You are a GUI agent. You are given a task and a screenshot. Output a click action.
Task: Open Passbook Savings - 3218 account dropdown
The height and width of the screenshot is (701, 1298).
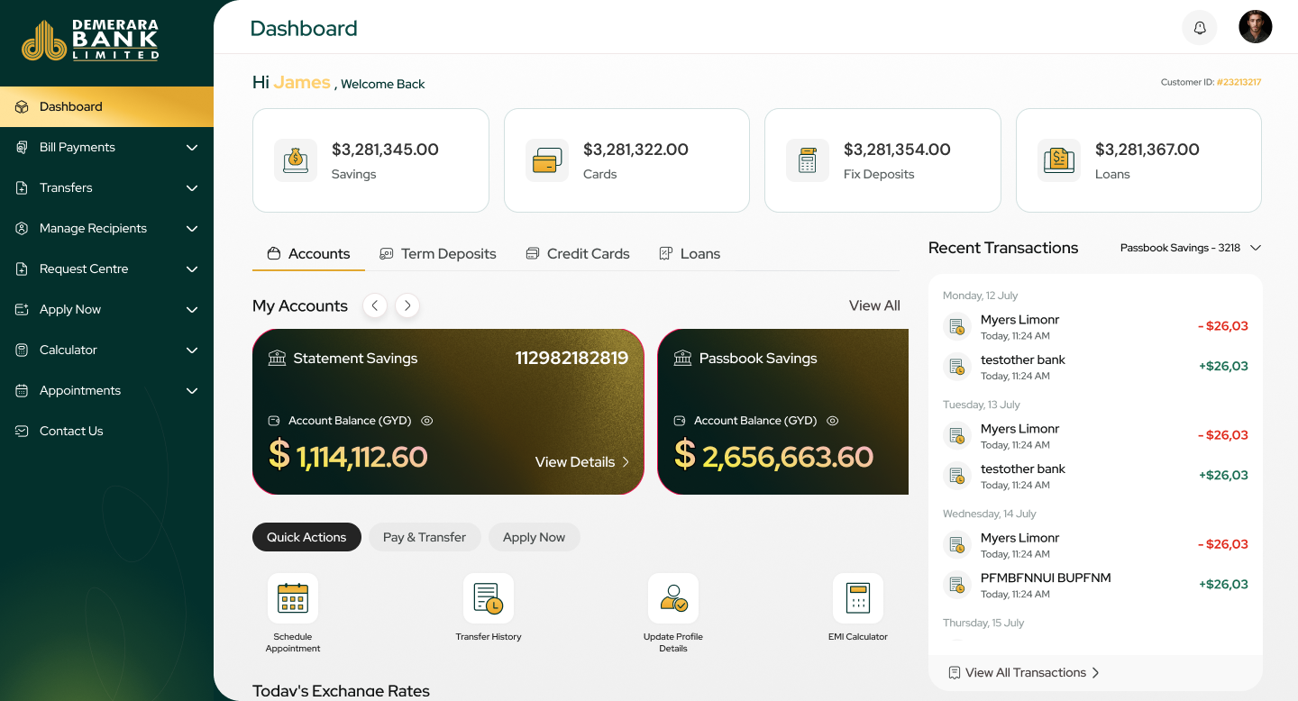click(x=1190, y=248)
